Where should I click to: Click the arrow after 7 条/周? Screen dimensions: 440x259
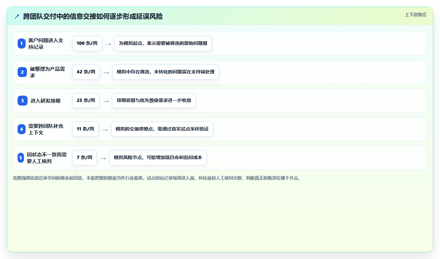[103, 158]
